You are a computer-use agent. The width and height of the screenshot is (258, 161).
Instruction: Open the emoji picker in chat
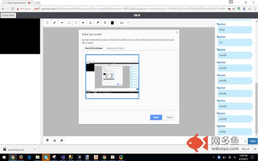(x=245, y=141)
